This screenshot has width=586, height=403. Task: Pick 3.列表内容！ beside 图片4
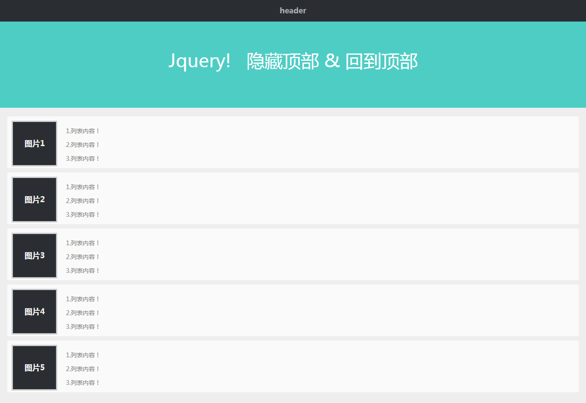[x=83, y=327]
